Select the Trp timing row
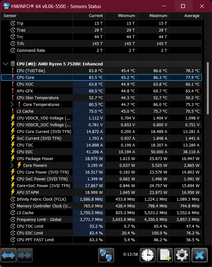Viewport: 212px width, 267px height. click(101, 23)
